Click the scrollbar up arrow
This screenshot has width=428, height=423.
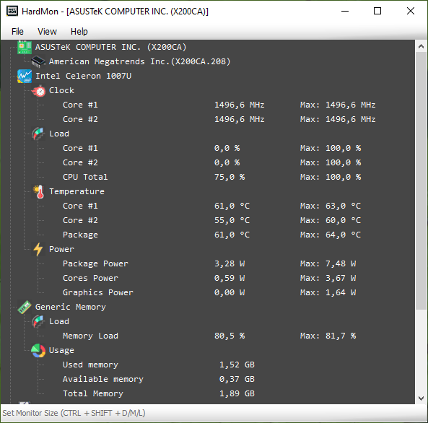[422, 46]
